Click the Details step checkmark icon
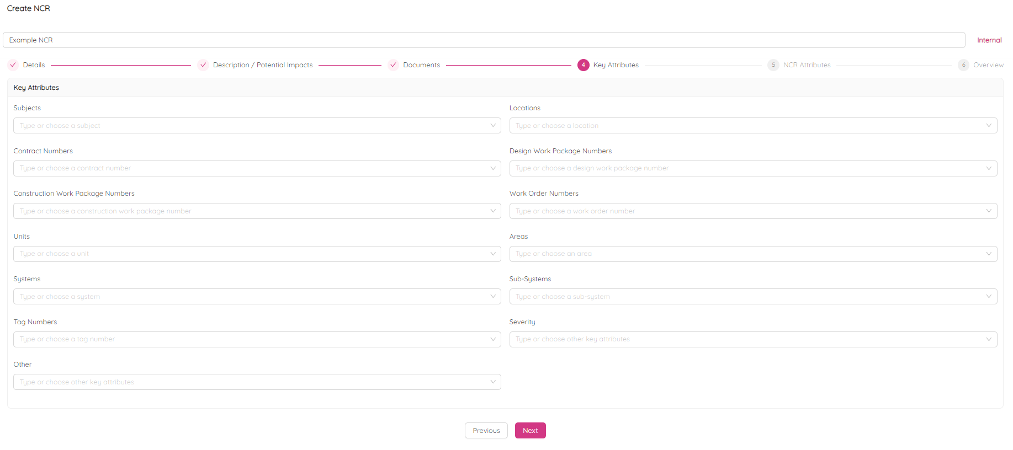This screenshot has width=1013, height=450. 13,65
